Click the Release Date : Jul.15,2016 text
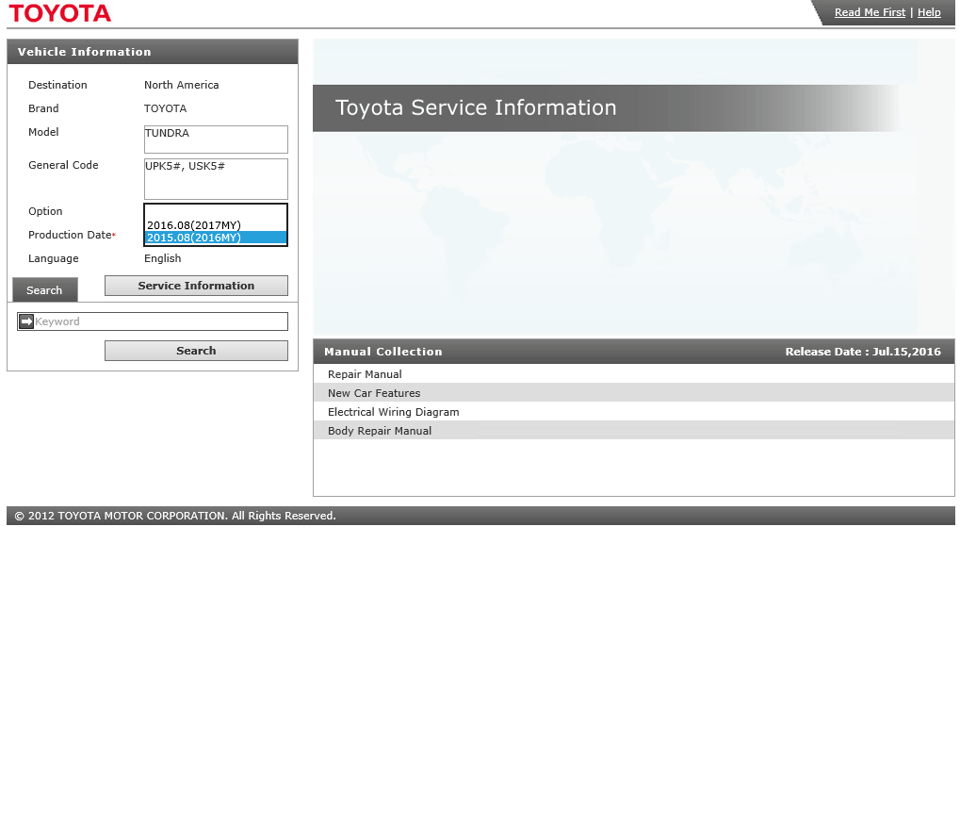 pos(863,352)
